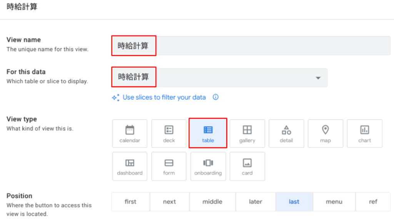Click 'The unique name for this view.' text

47,49
